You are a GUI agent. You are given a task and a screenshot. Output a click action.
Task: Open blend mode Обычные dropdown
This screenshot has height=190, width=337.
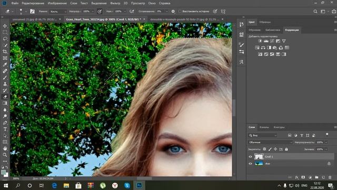coord(270,142)
